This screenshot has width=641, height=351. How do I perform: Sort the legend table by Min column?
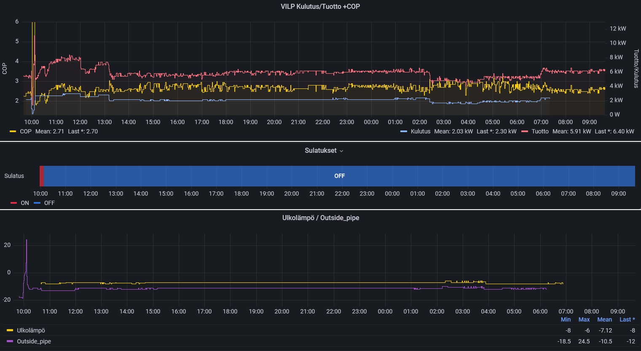[566, 319]
